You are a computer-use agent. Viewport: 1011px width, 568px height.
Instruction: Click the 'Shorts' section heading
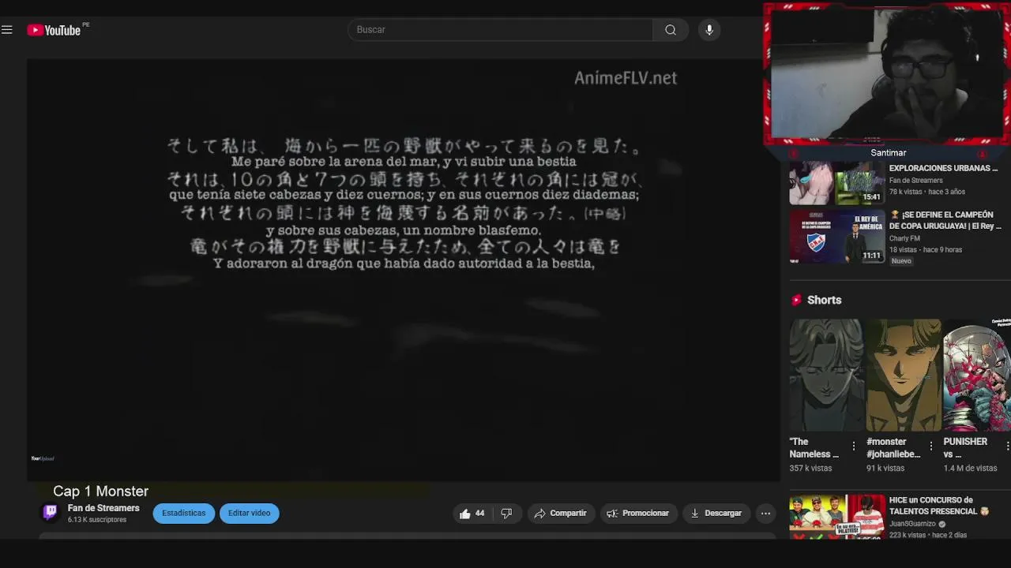tap(824, 300)
